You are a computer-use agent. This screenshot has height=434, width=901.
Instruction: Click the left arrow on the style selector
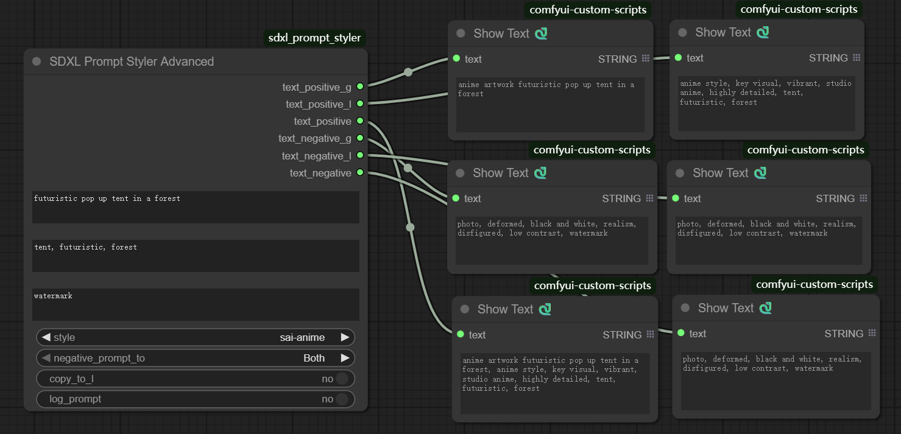point(46,337)
